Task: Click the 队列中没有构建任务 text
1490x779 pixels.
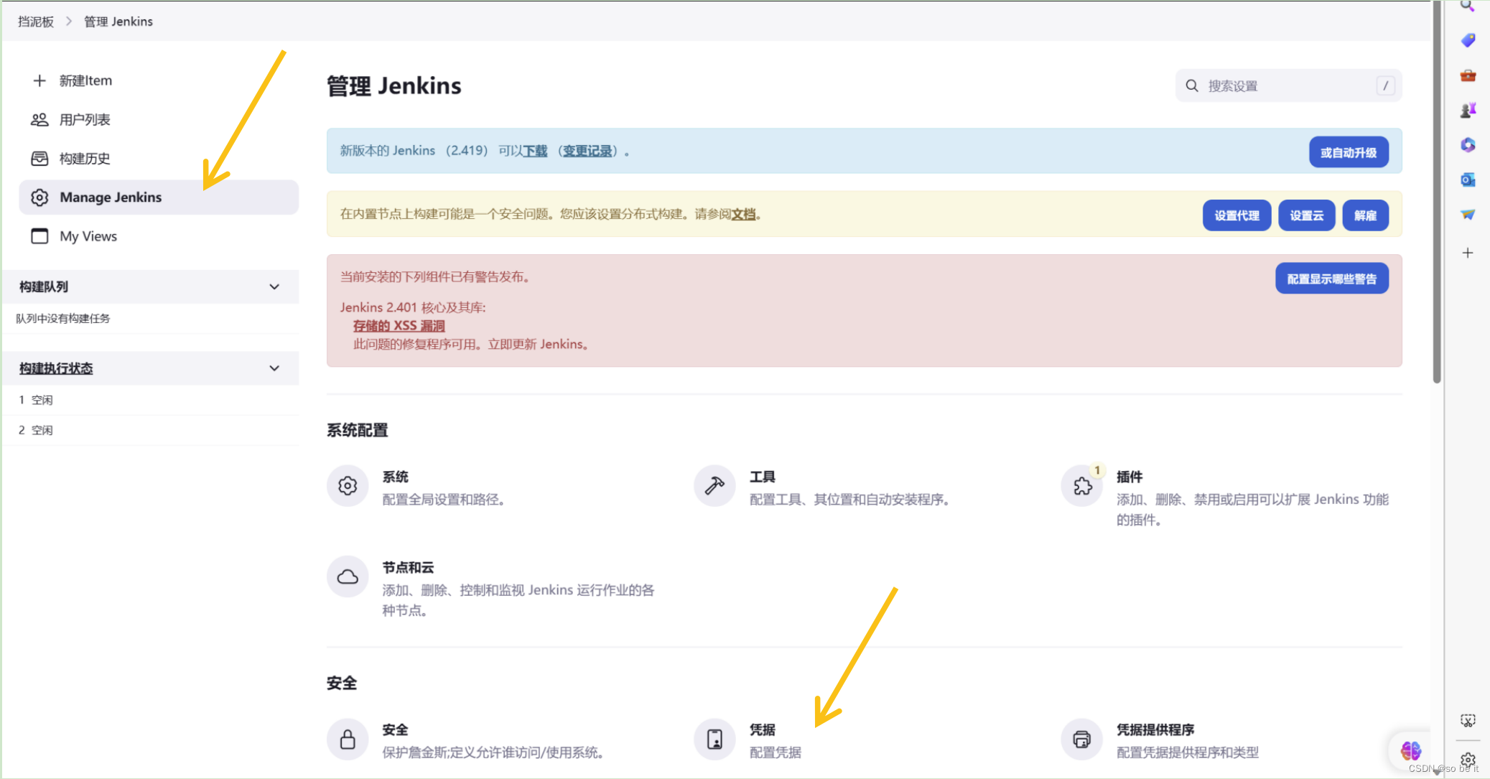Action: click(63, 318)
